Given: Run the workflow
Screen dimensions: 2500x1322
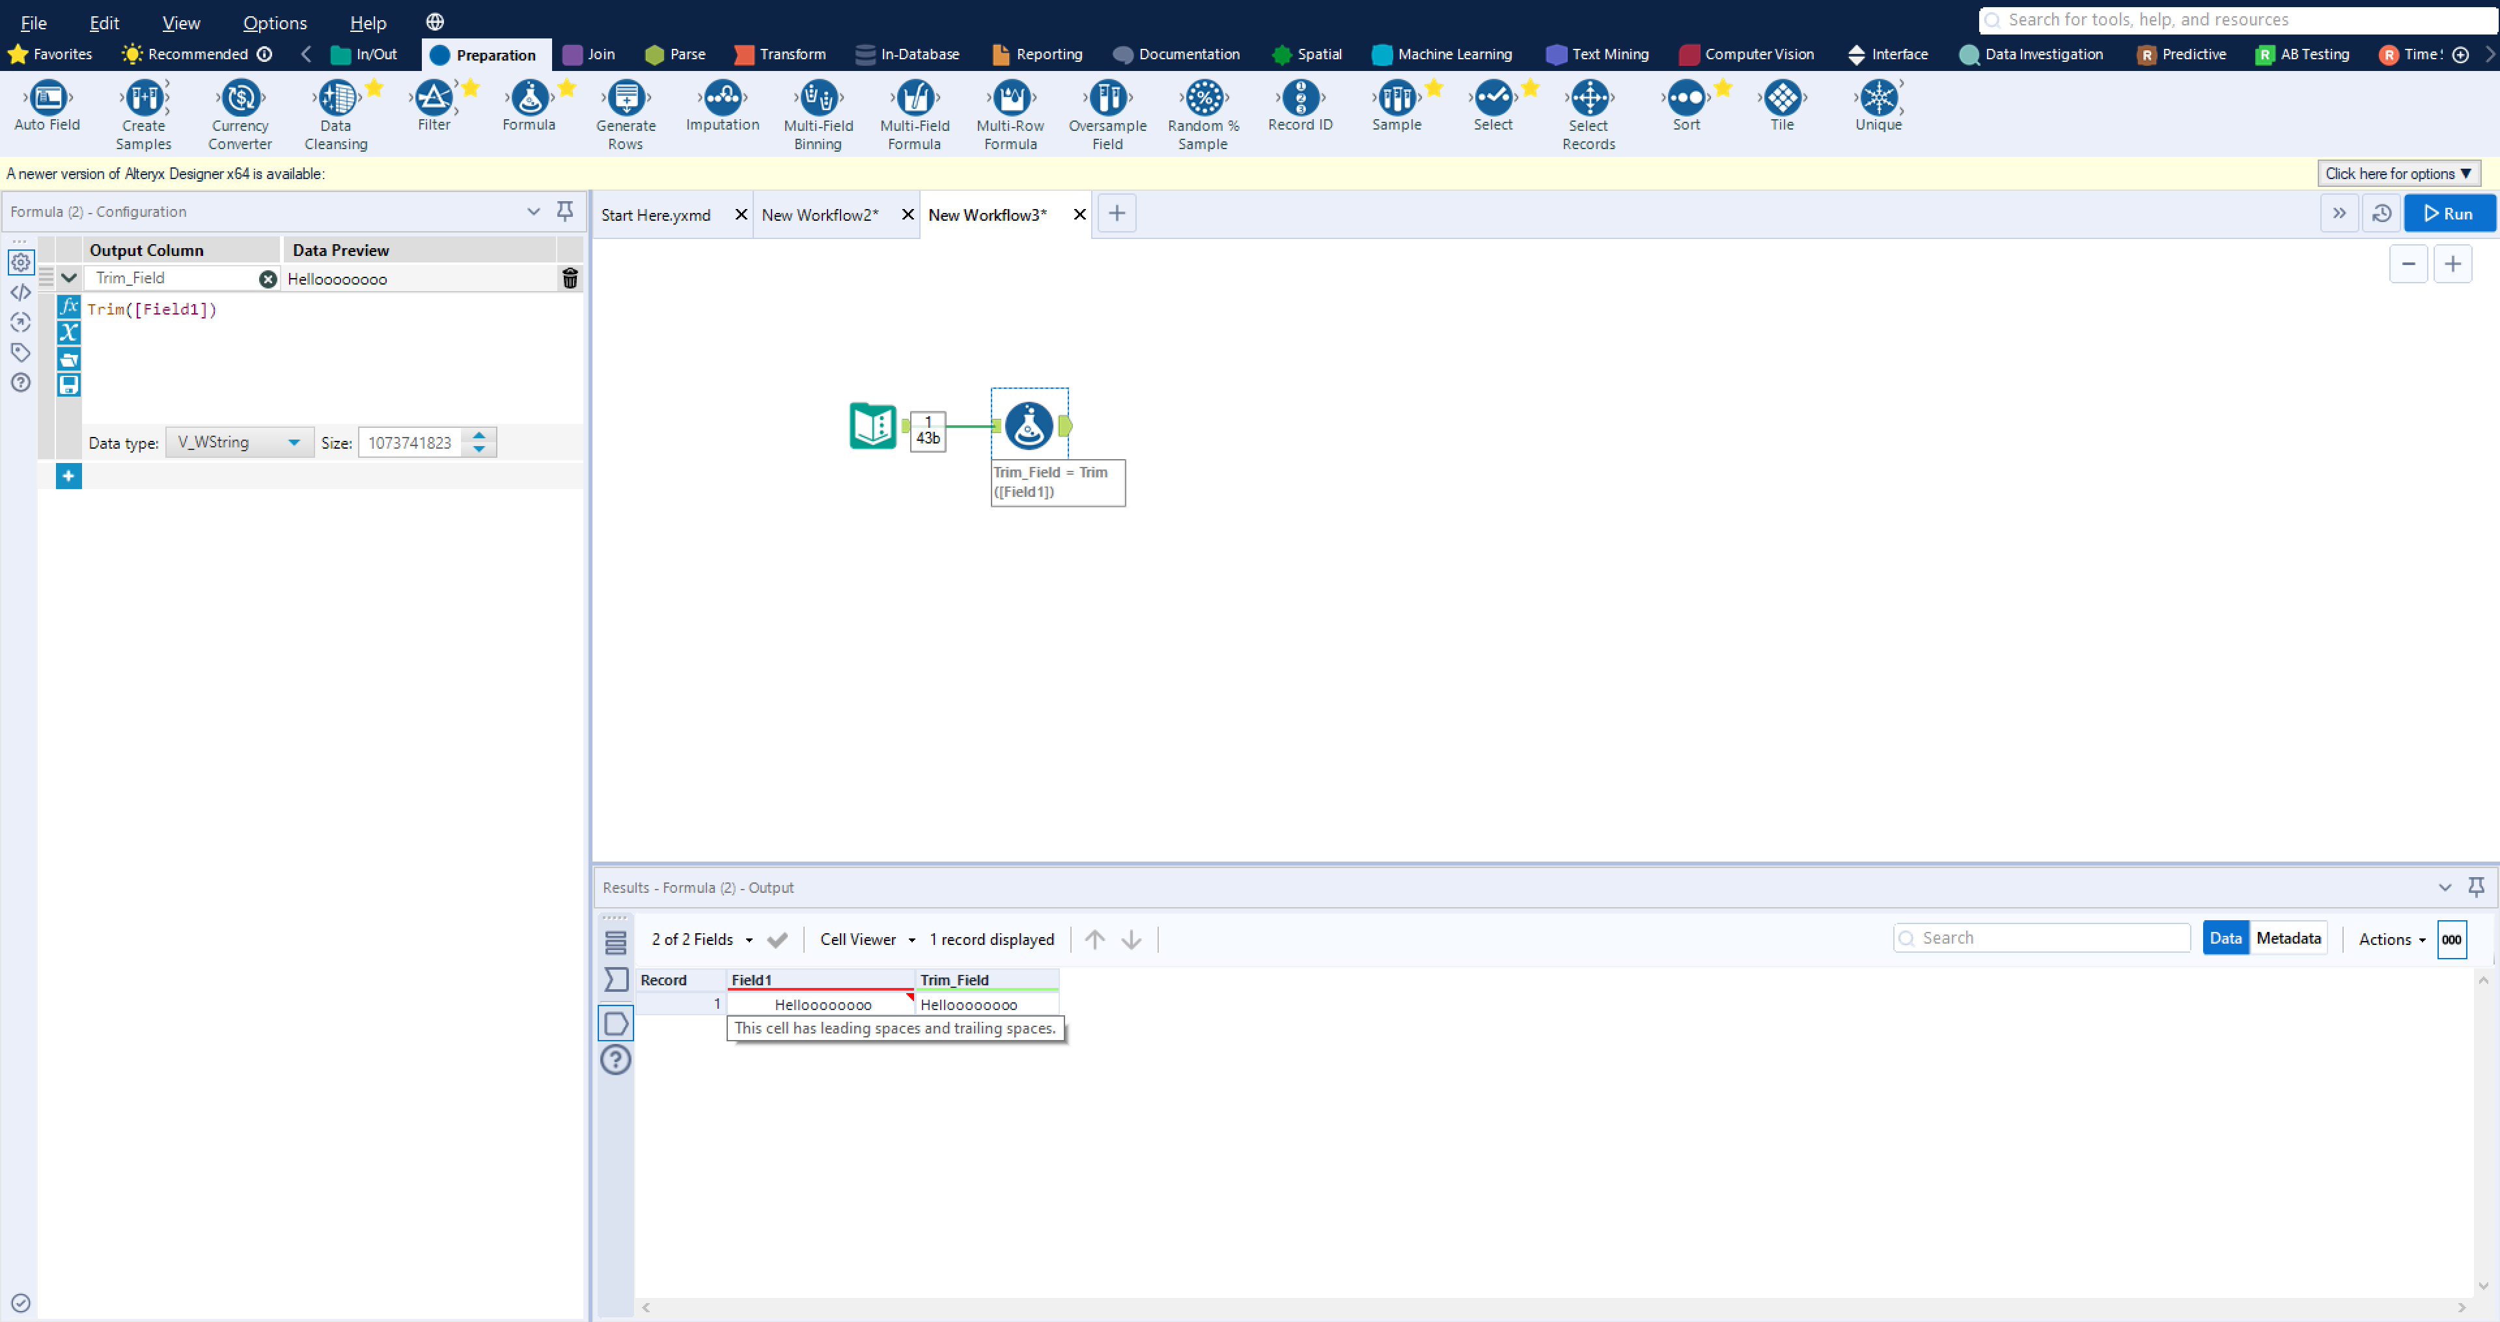Looking at the screenshot, I should (x=2449, y=212).
